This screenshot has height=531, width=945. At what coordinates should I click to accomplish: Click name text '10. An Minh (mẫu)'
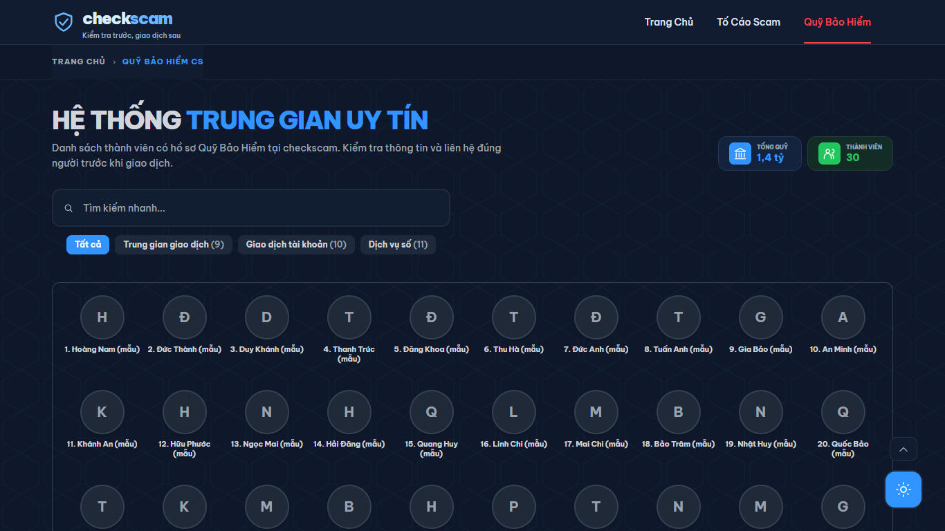(x=843, y=349)
